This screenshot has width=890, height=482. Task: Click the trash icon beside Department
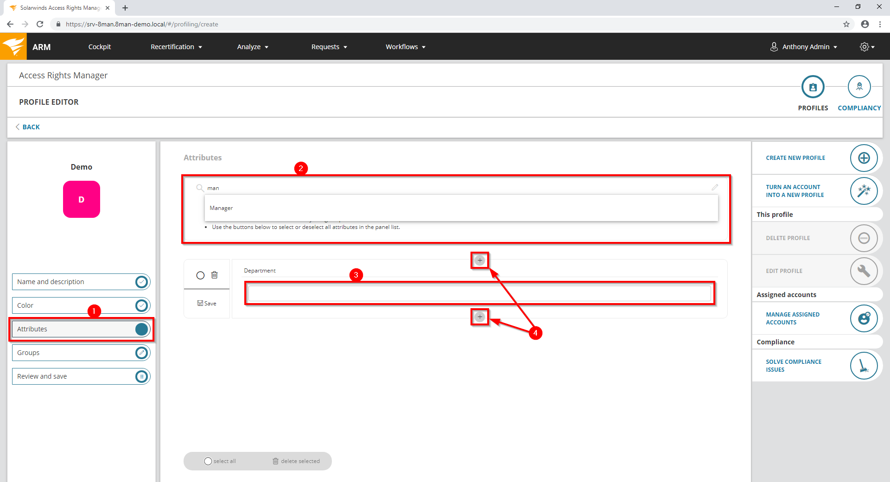[x=215, y=275]
